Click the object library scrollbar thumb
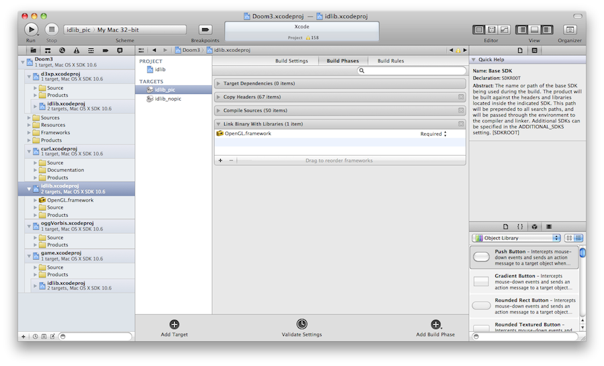Image resolution: width=604 pixels, height=366 pixels. 583,253
